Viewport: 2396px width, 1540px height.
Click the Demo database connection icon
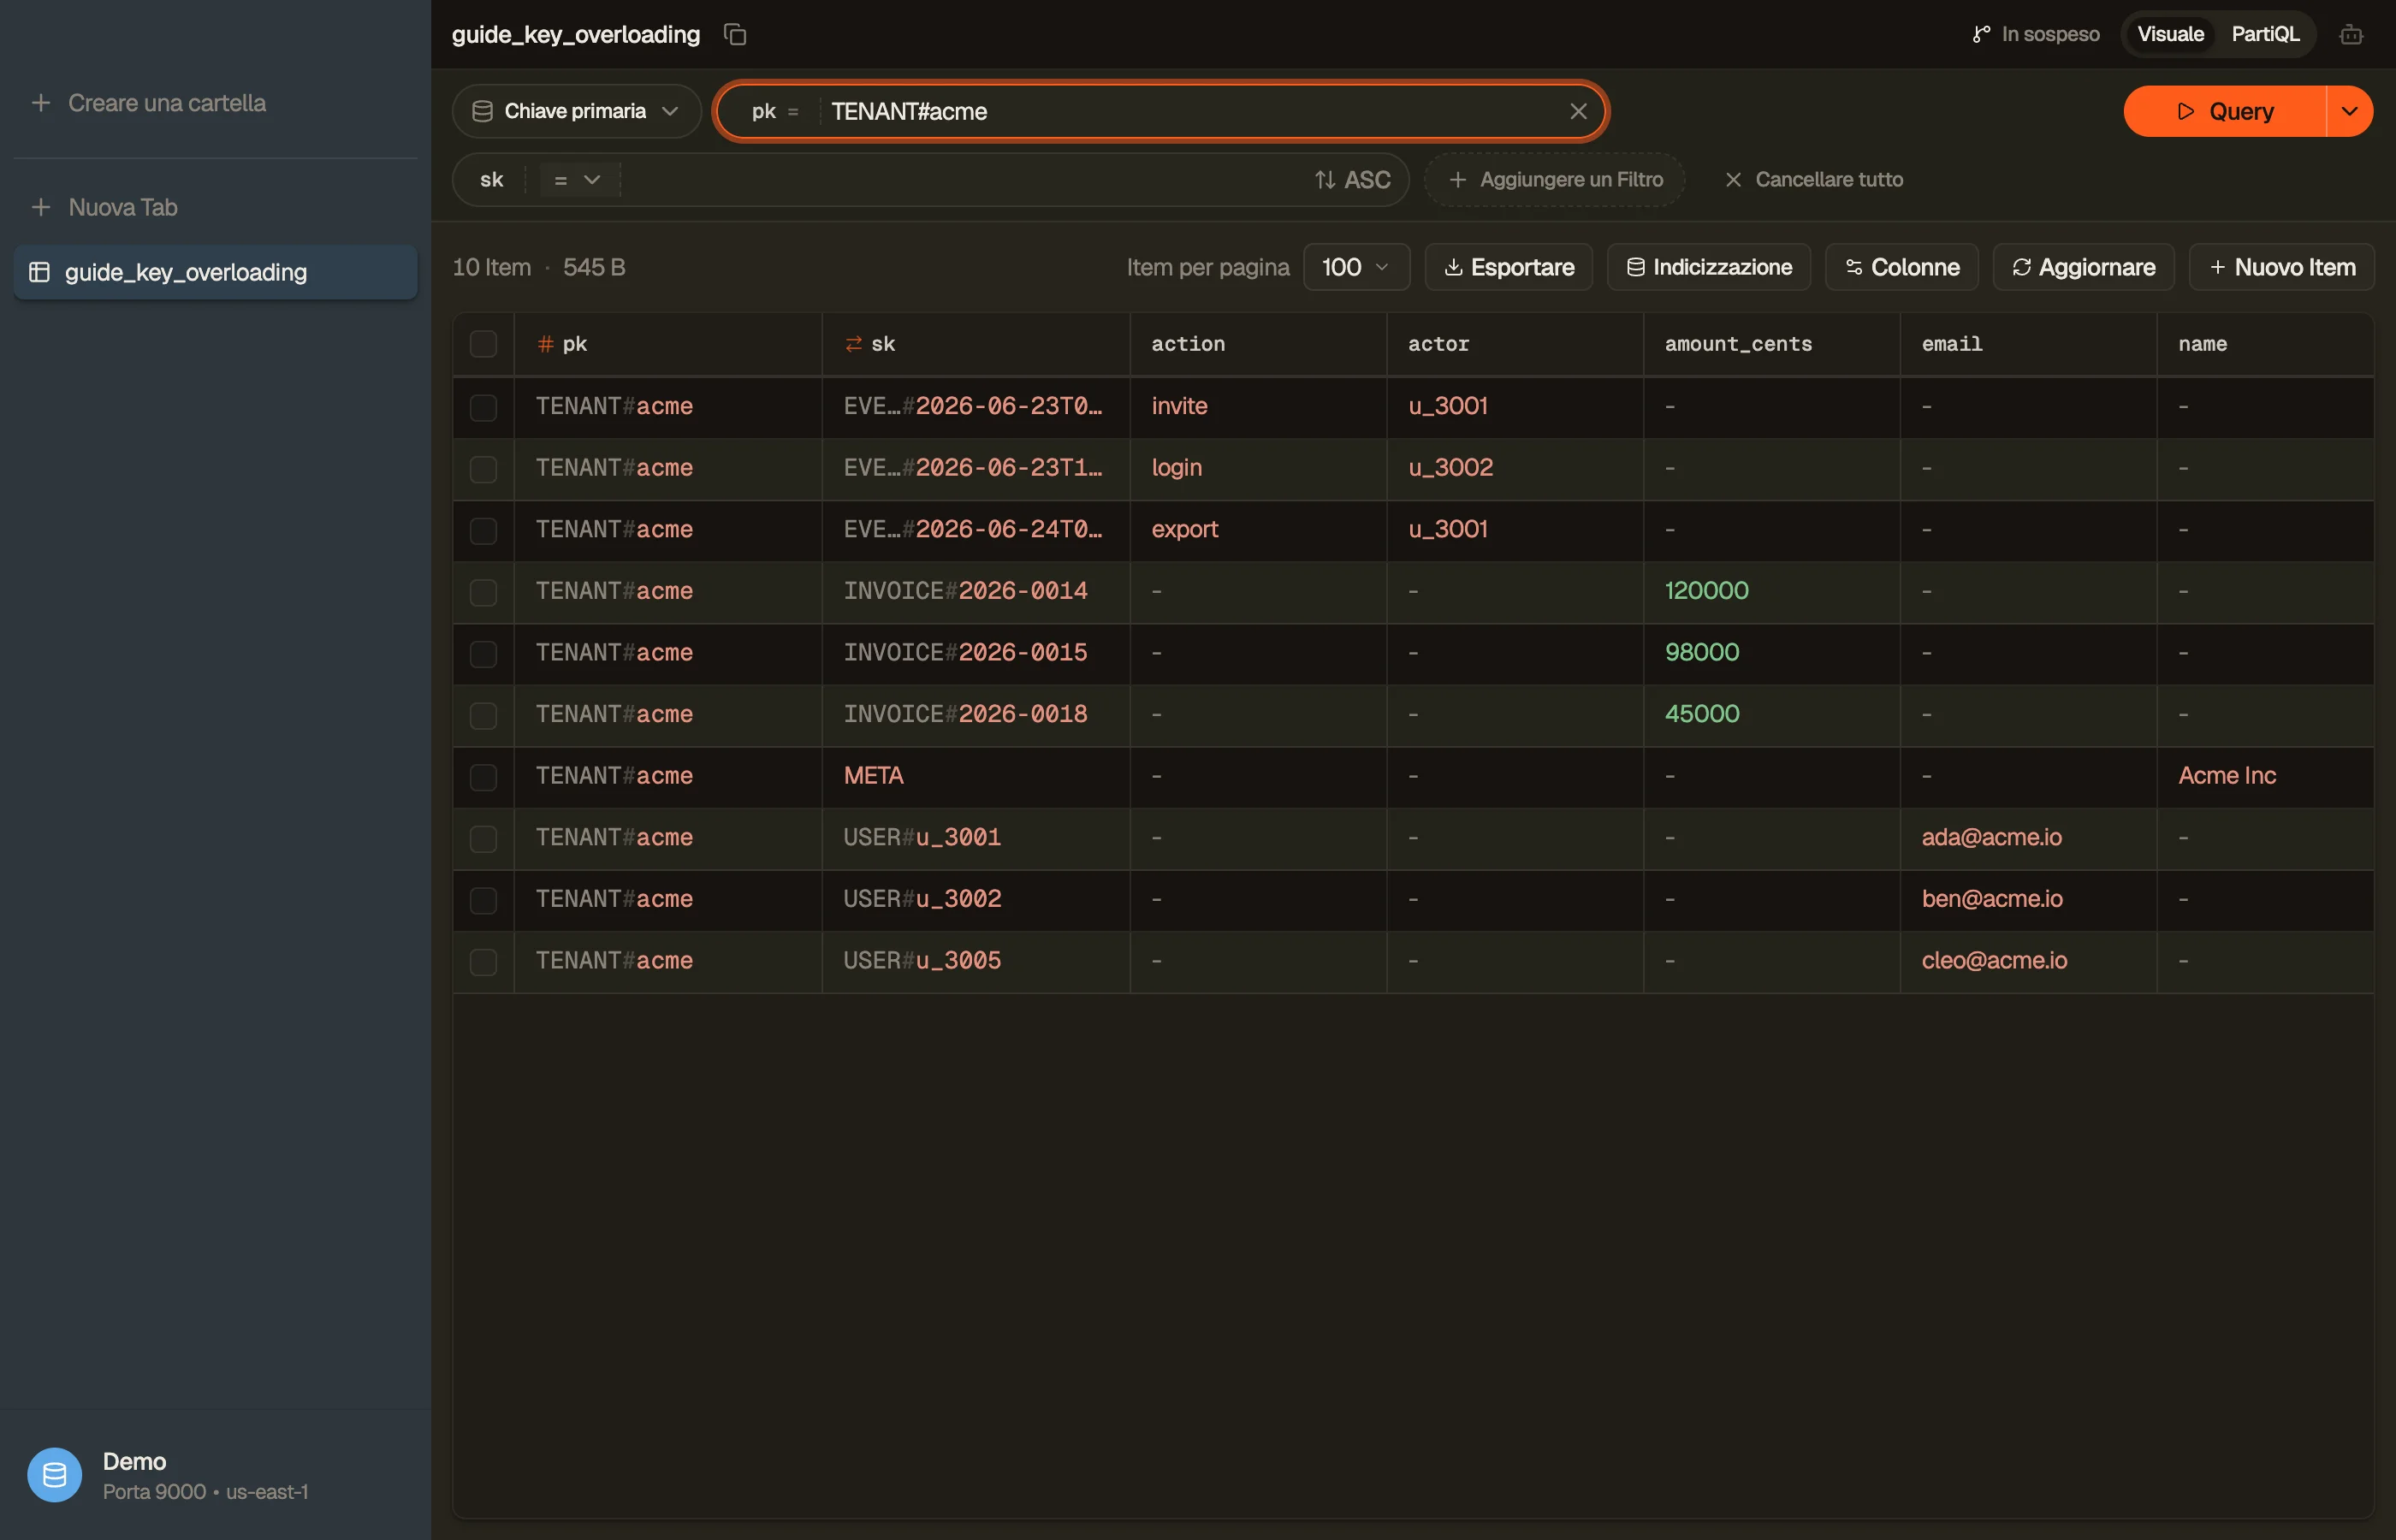(55, 1474)
